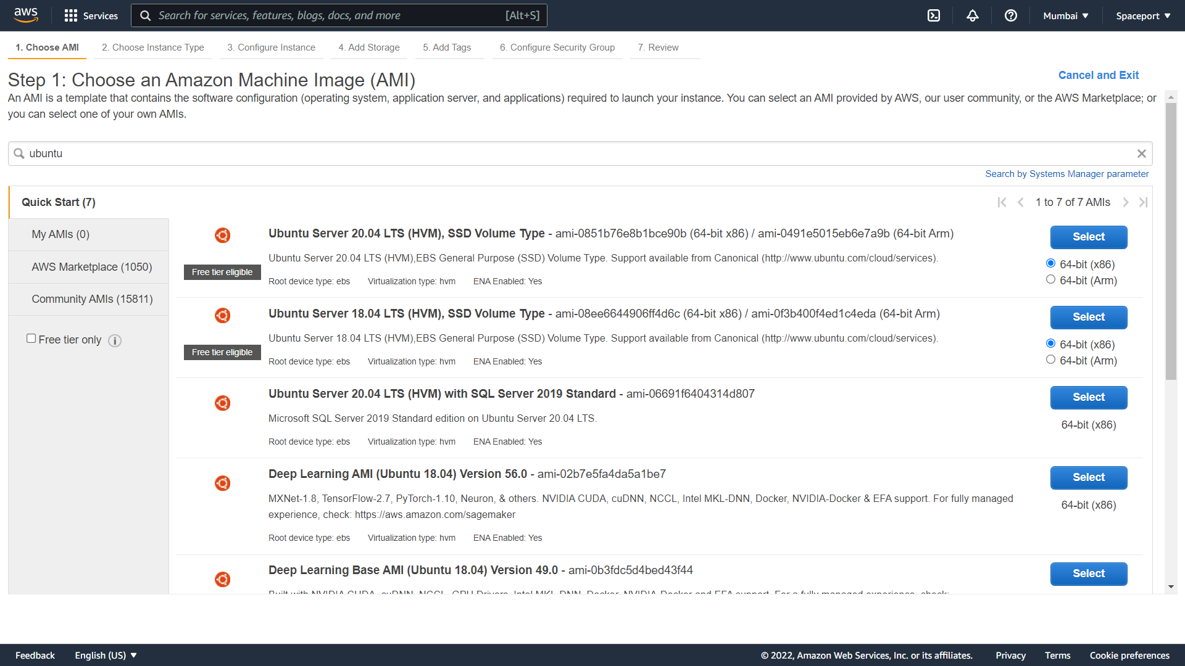Open AWS Marketplace (1050) category
Image resolution: width=1185 pixels, height=666 pixels.
[89, 267]
